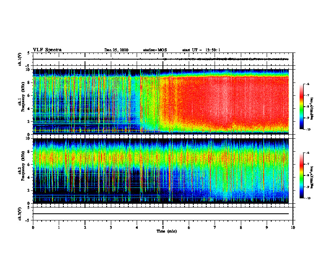
Task: Click the time axis tick label '0'
Action: [33, 227]
